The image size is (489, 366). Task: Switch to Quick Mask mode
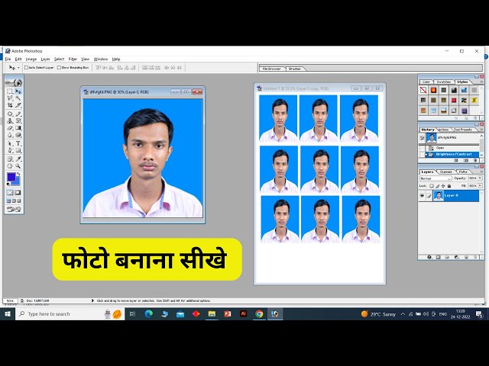(18, 193)
